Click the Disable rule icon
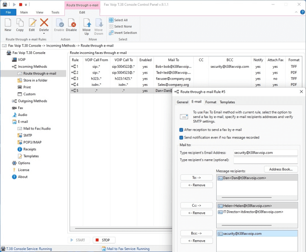Screen dimensions: 306x252 click(71, 23)
